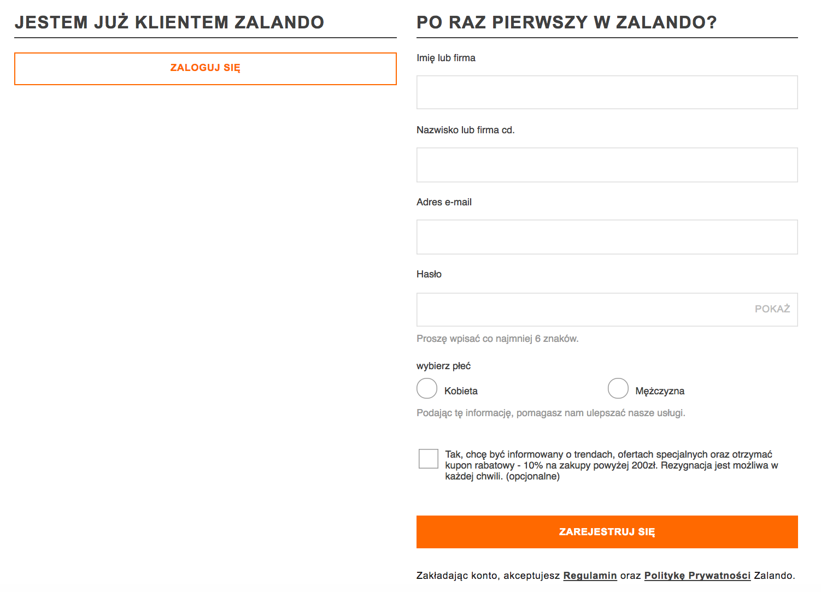821x592 pixels.
Task: Click the newsletter consent text starting 'Tak, chcę'
Action: coord(608,465)
